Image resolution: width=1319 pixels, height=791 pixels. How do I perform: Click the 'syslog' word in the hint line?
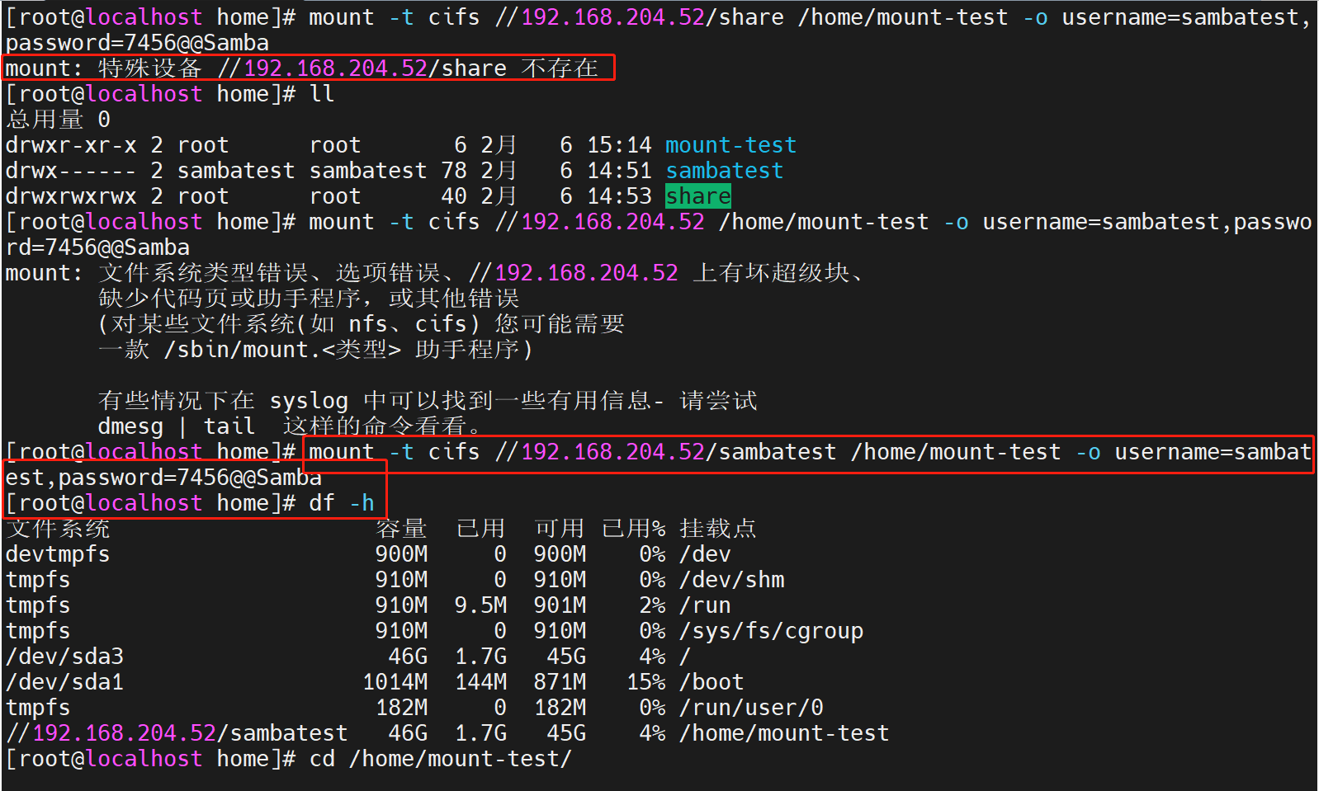click(x=309, y=401)
